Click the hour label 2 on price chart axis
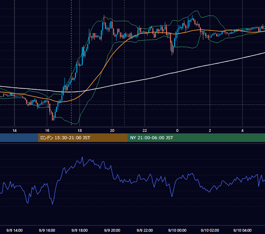The width and height of the screenshot is (265, 234). tap(210, 131)
